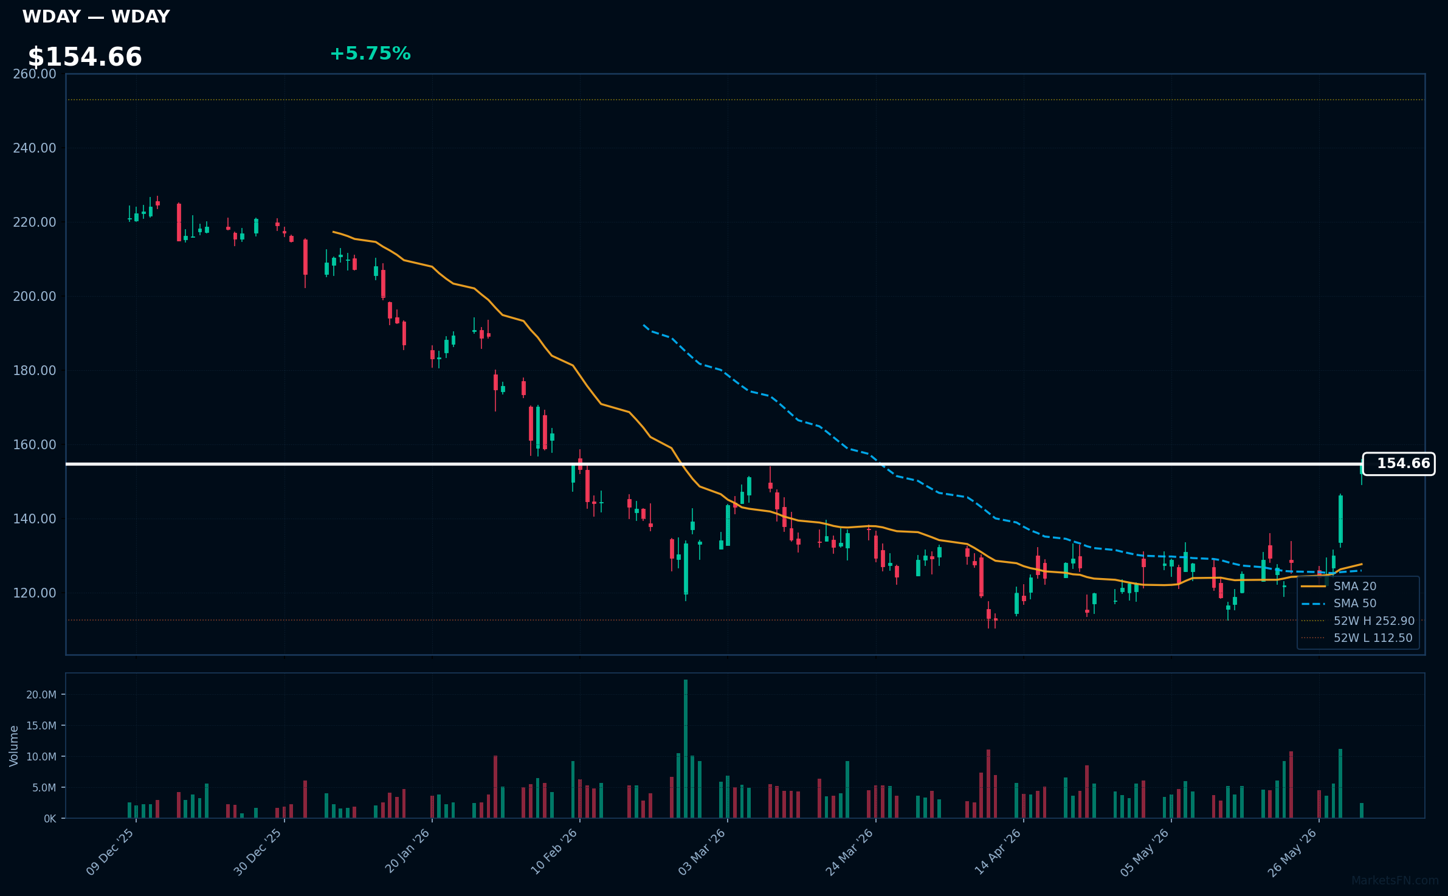Click the 24 Mar '26 date label
Viewport: 1448px width, 896px height.
coord(850,852)
